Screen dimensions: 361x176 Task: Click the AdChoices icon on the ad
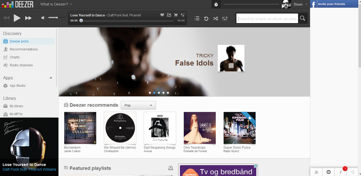click(256, 166)
